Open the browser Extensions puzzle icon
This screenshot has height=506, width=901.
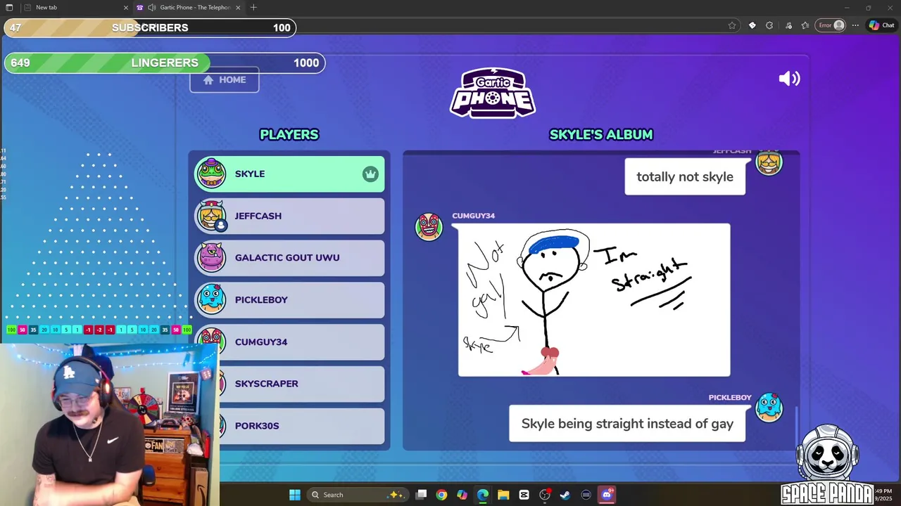(769, 25)
